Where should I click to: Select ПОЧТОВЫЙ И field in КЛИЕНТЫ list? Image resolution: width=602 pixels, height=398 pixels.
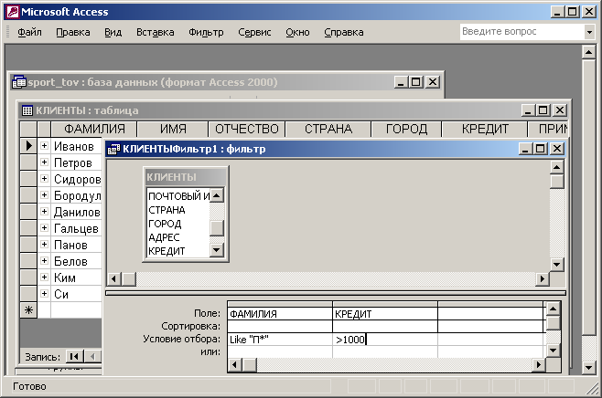(x=178, y=196)
